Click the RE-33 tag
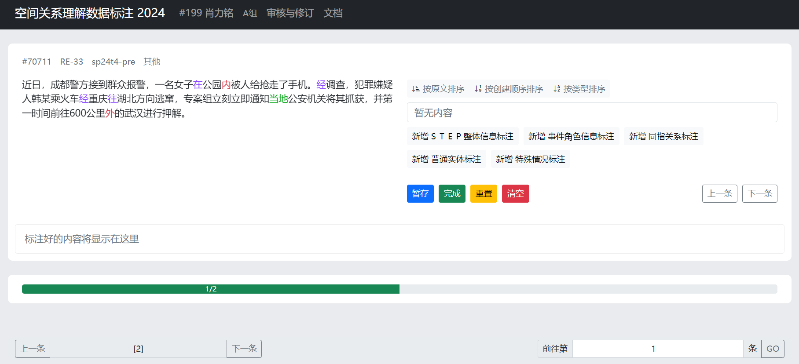The width and height of the screenshot is (799, 364). [72, 62]
